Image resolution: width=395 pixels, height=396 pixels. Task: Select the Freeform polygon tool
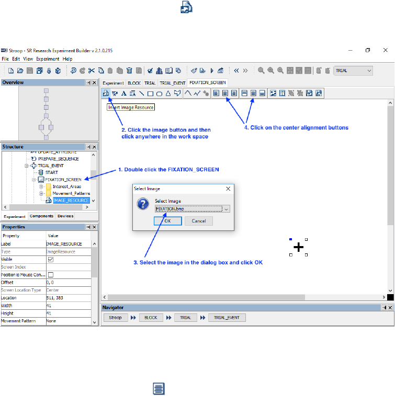pyautogui.click(x=177, y=93)
